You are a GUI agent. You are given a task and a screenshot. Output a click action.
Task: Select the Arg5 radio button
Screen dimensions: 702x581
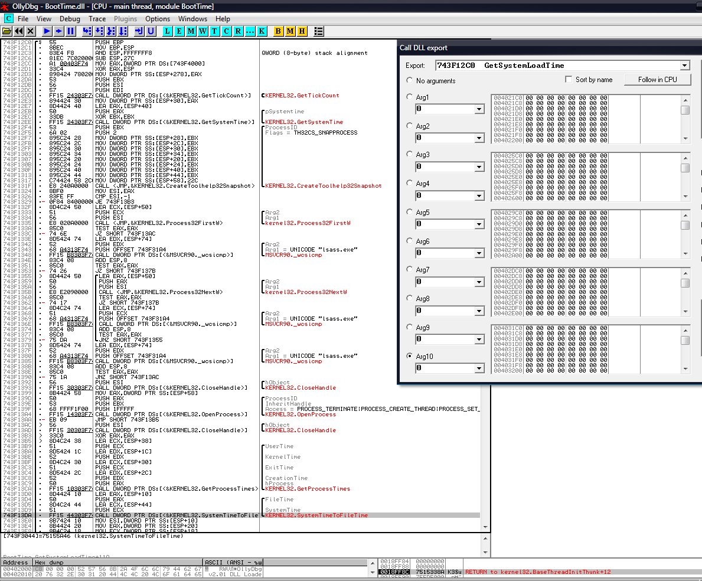(409, 213)
